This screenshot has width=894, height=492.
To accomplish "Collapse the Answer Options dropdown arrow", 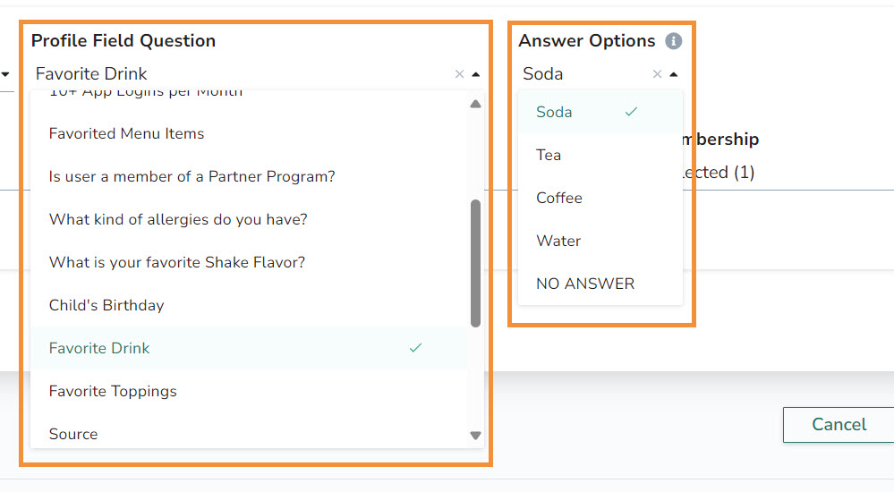I will (x=674, y=74).
